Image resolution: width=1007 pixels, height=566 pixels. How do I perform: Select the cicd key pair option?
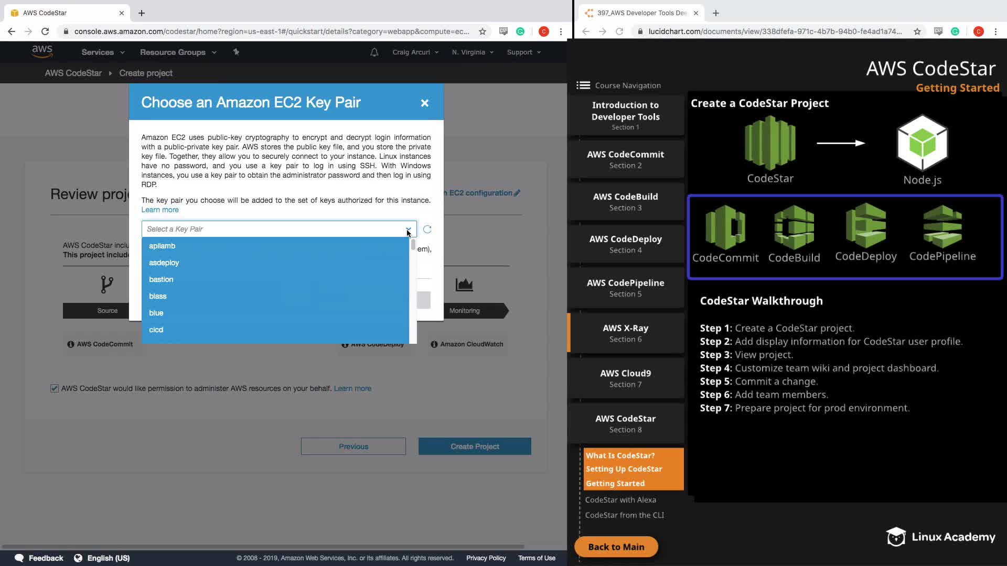(x=156, y=330)
